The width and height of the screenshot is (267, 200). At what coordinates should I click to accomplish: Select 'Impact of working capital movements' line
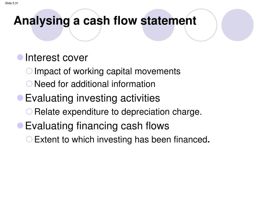coord(107,71)
